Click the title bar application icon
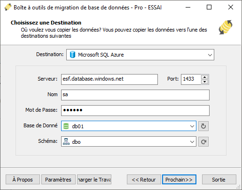The image size is (242, 190). [8, 7]
